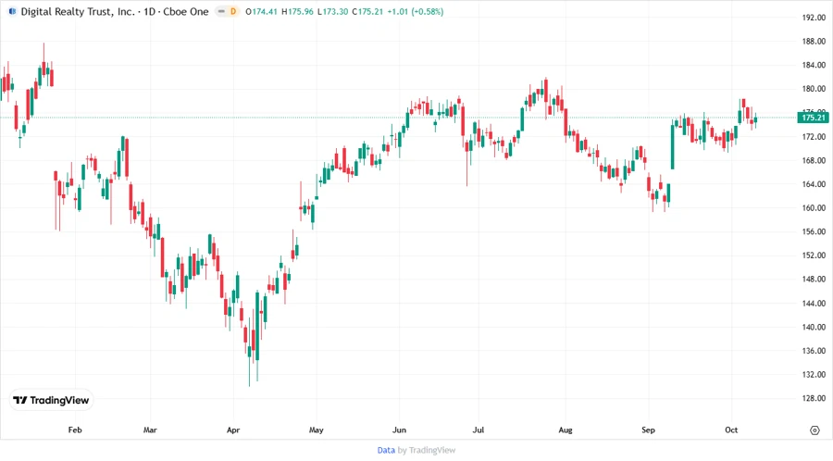This screenshot has height=461, width=833.
Task: Click the Apr label on time axis
Action: click(x=233, y=430)
